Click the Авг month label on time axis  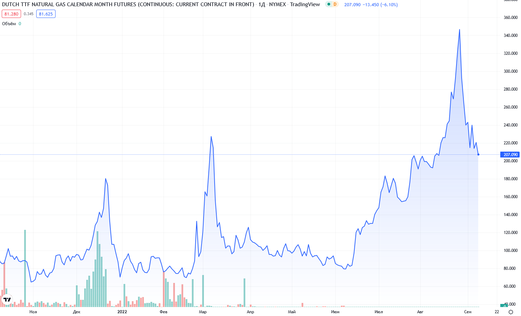[420, 312]
